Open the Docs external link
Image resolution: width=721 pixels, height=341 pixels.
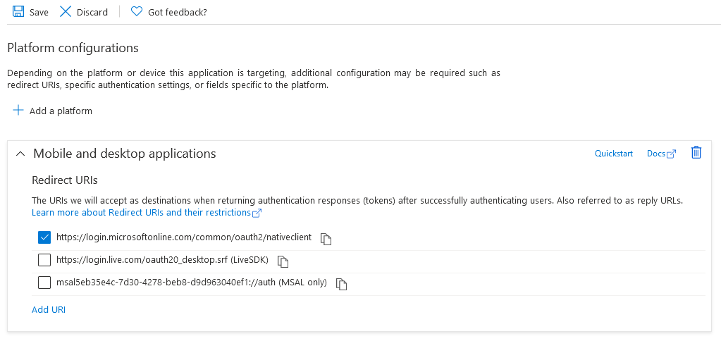[661, 154]
